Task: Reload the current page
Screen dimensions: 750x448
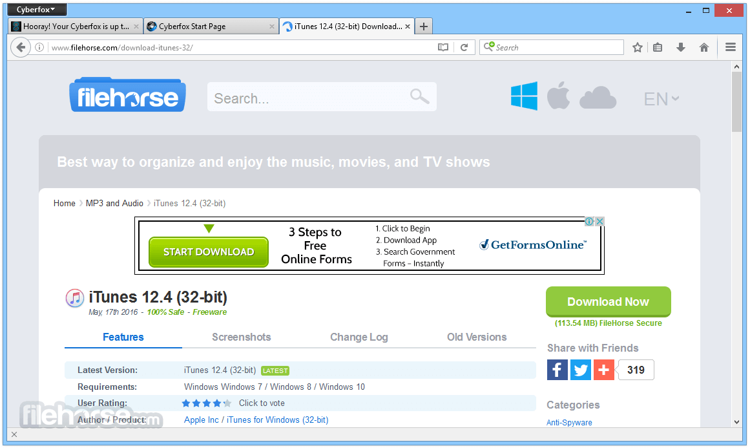Action: click(464, 47)
